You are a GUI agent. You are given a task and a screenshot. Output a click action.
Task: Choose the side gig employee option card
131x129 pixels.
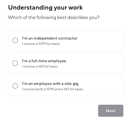point(65,86)
